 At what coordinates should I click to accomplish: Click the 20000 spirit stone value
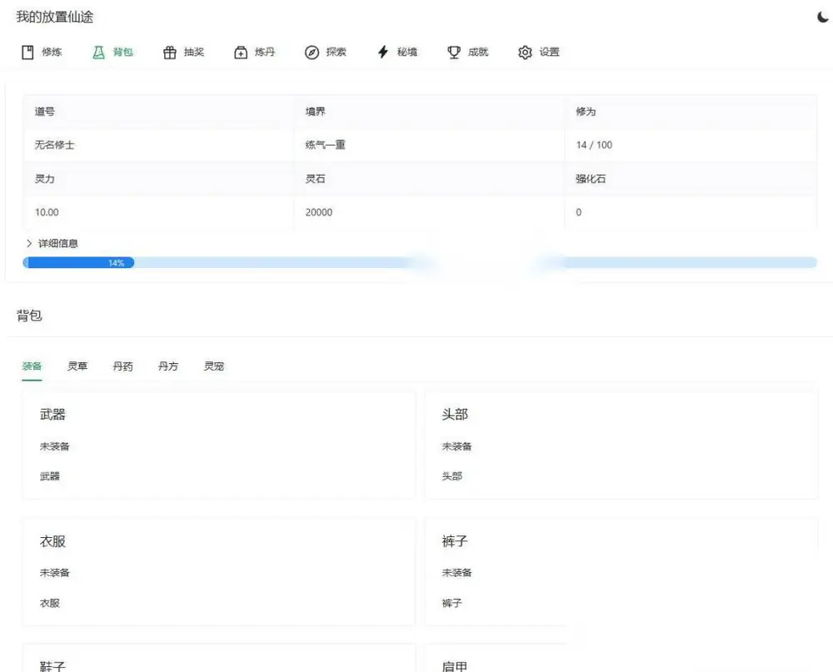coord(319,212)
